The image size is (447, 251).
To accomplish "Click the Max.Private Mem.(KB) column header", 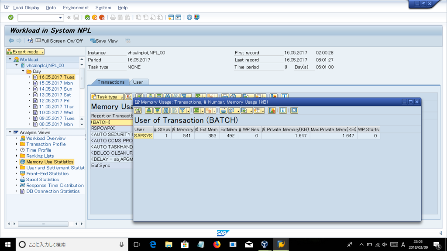I will (x=334, y=129).
